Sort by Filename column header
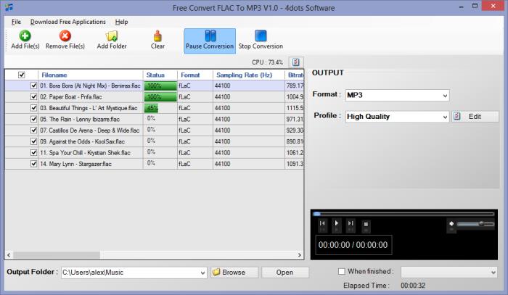The image size is (508, 295). pyautogui.click(x=91, y=75)
